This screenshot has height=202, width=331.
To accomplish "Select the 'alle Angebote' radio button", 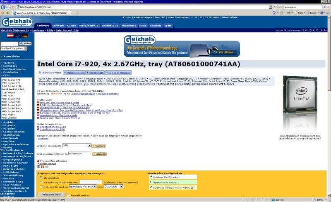I will [41, 178].
